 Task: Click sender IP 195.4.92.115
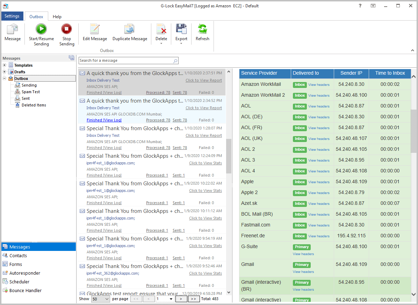pyautogui.click(x=351, y=236)
